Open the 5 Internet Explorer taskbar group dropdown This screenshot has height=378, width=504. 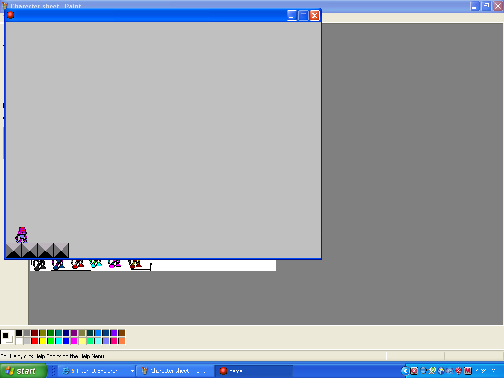point(133,371)
